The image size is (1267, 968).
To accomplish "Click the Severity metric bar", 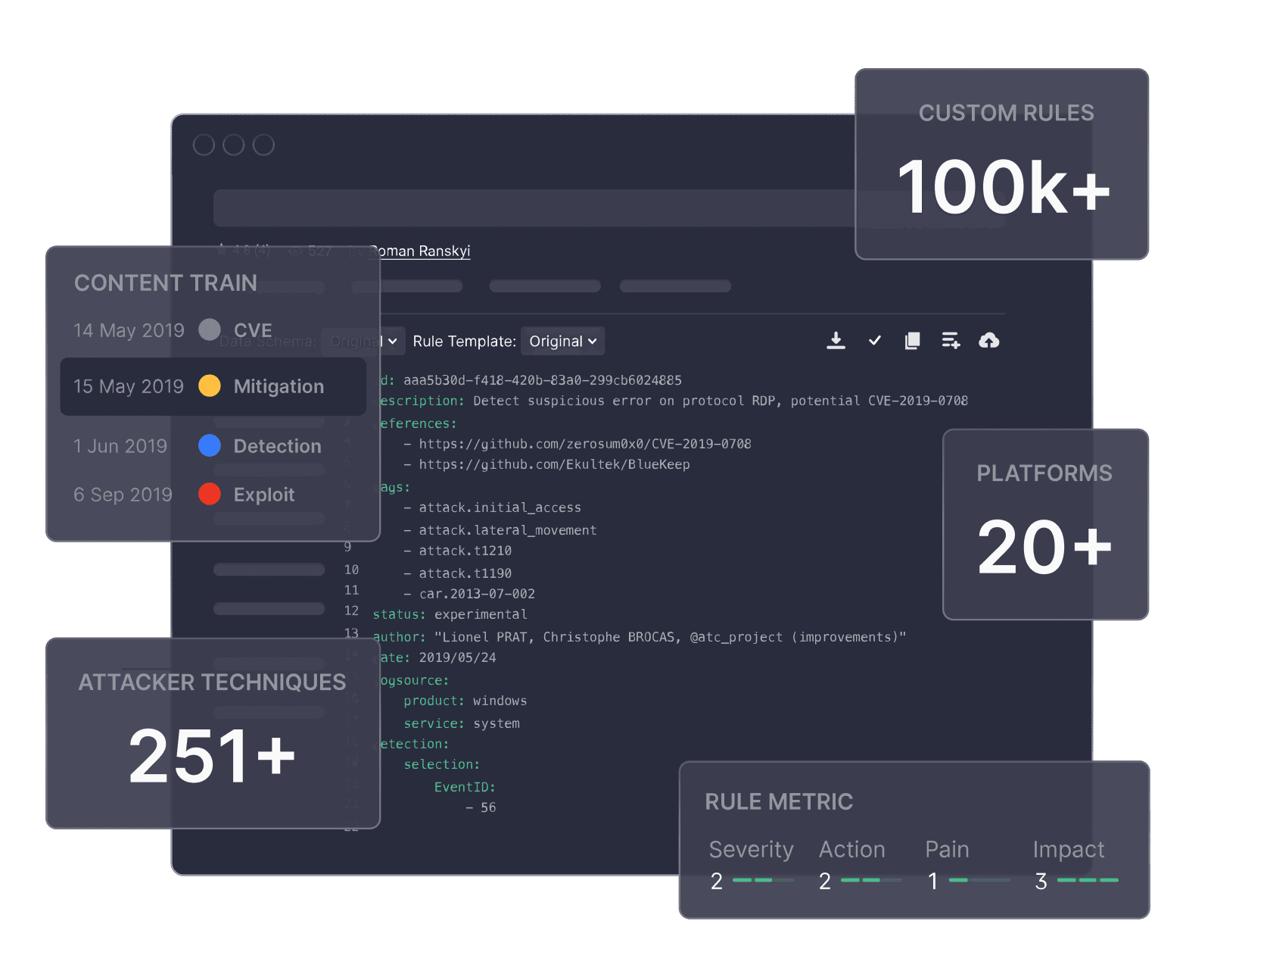I will pos(763,880).
